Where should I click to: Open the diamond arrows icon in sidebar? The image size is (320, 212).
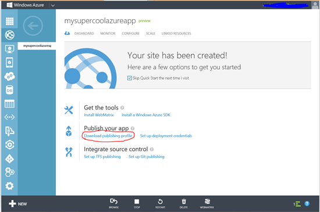pos(9,158)
